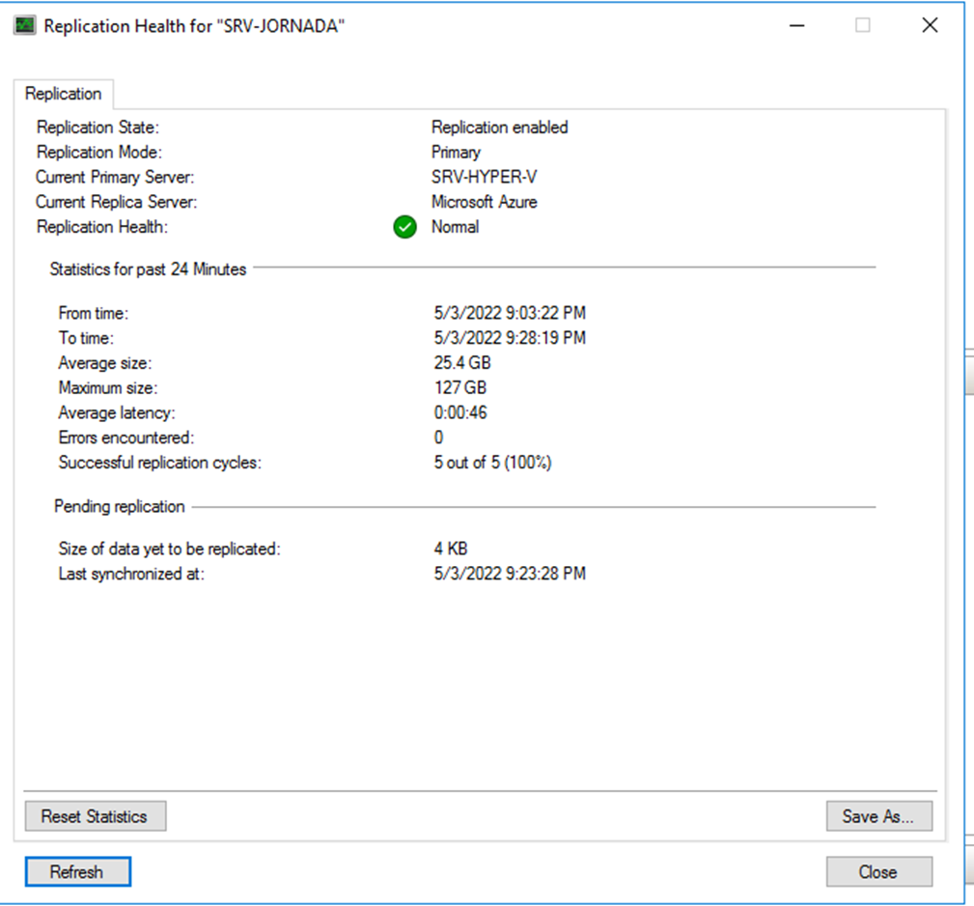
Task: Click the average size value "25.4 GB"
Action: click(462, 362)
